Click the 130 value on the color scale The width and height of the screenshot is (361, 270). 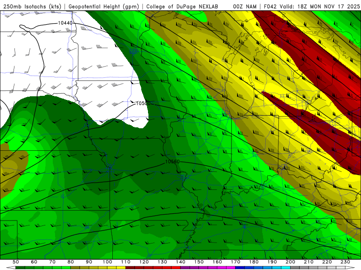point(162,262)
